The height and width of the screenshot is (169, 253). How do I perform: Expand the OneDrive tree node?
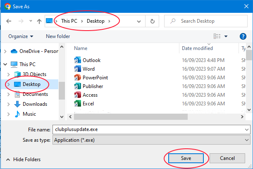[x=5, y=51]
